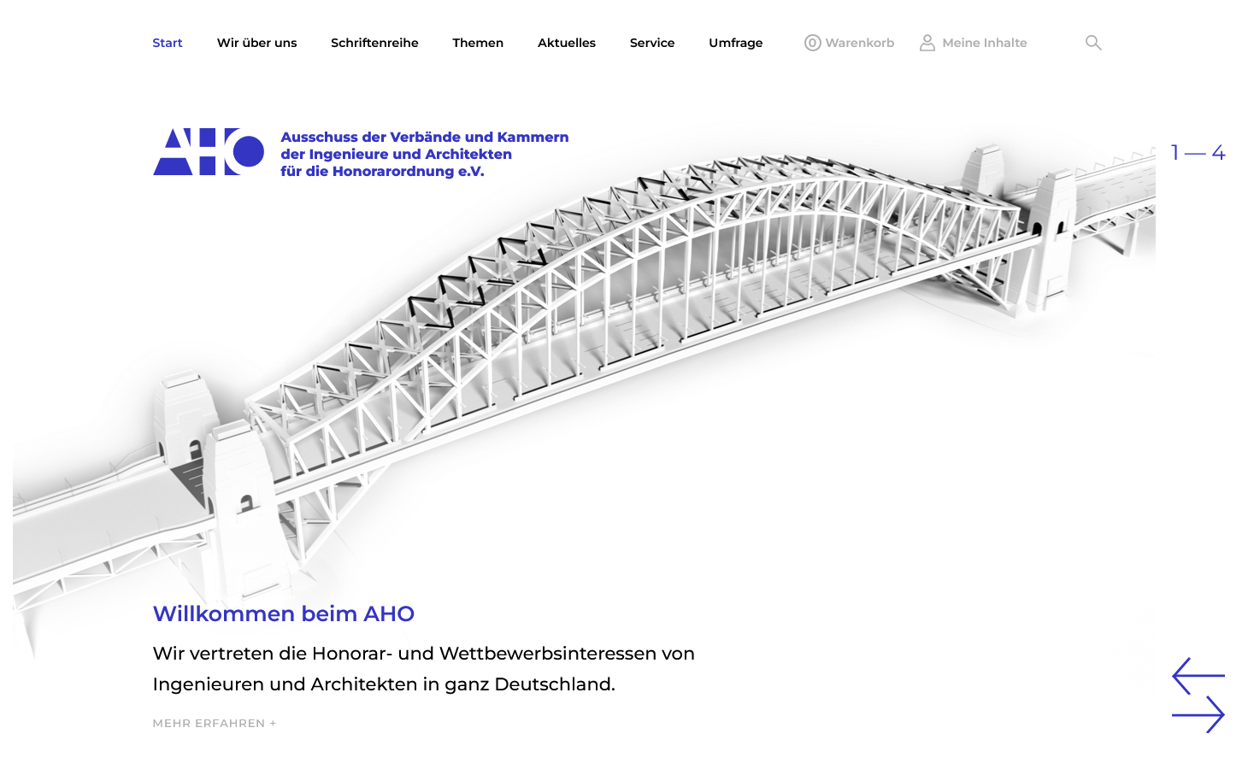1254x763 pixels.
Task: Open the search magnifier icon
Action: click(1092, 42)
